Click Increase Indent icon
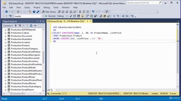 (x=127, y=16)
